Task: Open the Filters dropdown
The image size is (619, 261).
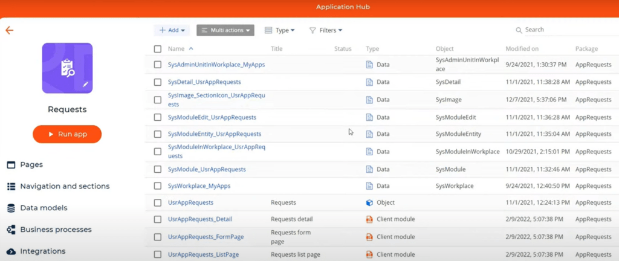Action: [326, 30]
